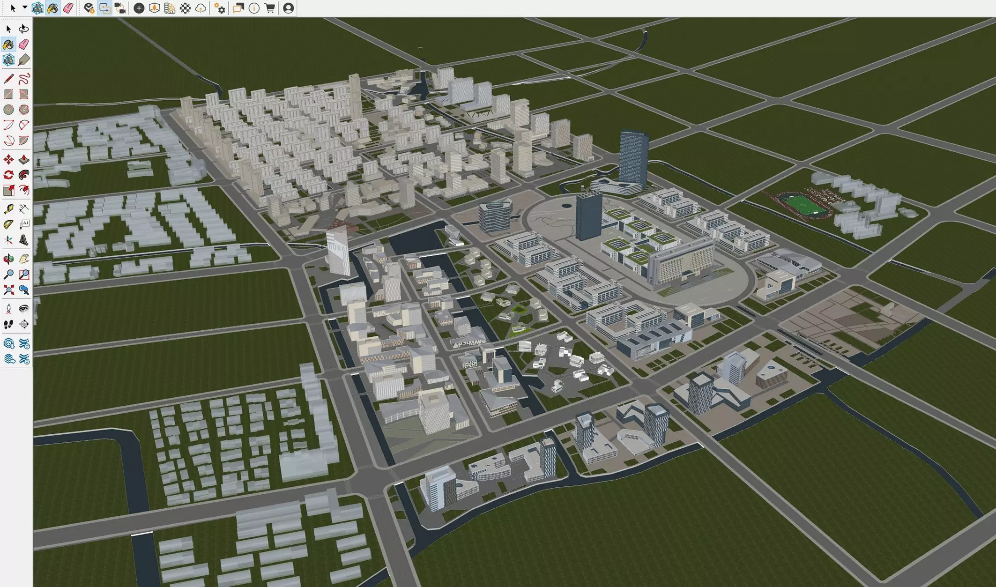
Task: Toggle the highlighted swap-frames toolbar button
Action: point(104,8)
